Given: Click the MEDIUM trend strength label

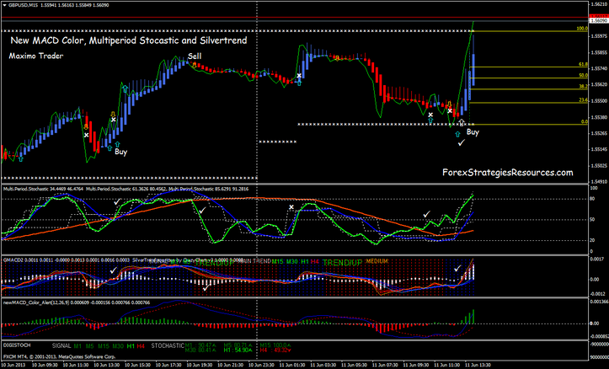Looking at the screenshot, I should click(x=377, y=261).
